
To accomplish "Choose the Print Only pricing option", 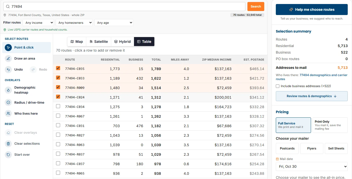I will click(330, 125).
